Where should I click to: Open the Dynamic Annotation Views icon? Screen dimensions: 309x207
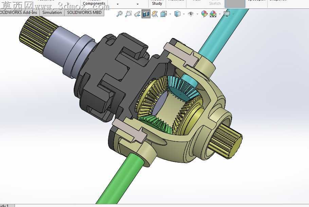155,14
